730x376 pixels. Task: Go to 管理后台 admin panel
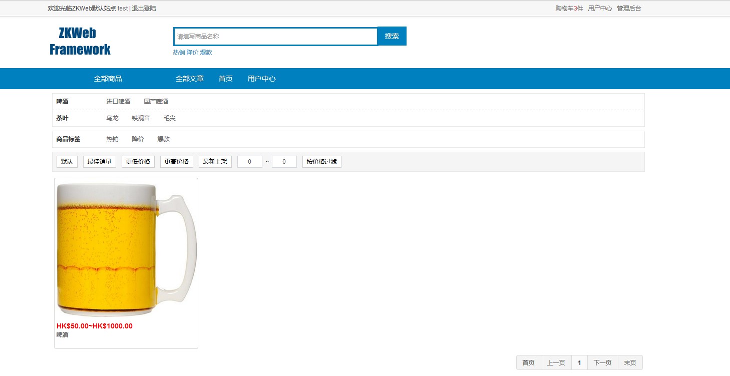629,9
